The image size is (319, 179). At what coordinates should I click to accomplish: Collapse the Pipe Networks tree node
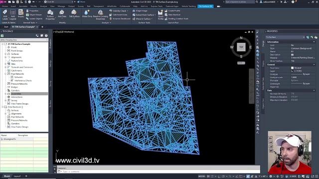click(x=5, y=74)
